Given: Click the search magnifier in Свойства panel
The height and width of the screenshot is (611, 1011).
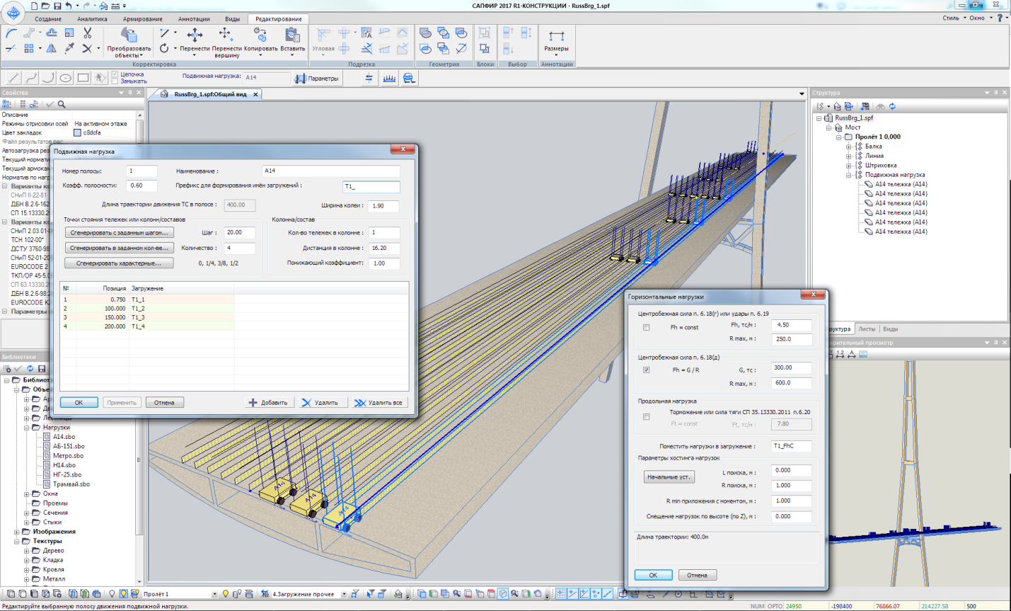Looking at the screenshot, I should (x=62, y=104).
